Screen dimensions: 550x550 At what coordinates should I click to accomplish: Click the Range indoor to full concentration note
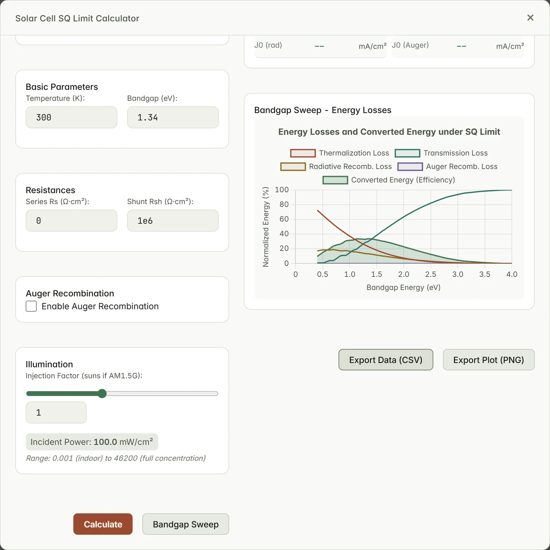(116, 458)
